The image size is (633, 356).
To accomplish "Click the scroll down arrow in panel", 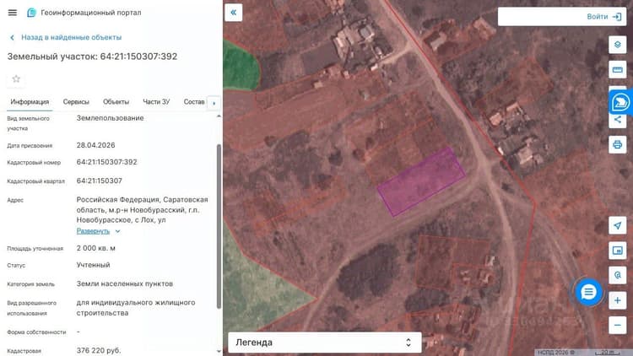I will coord(219,352).
